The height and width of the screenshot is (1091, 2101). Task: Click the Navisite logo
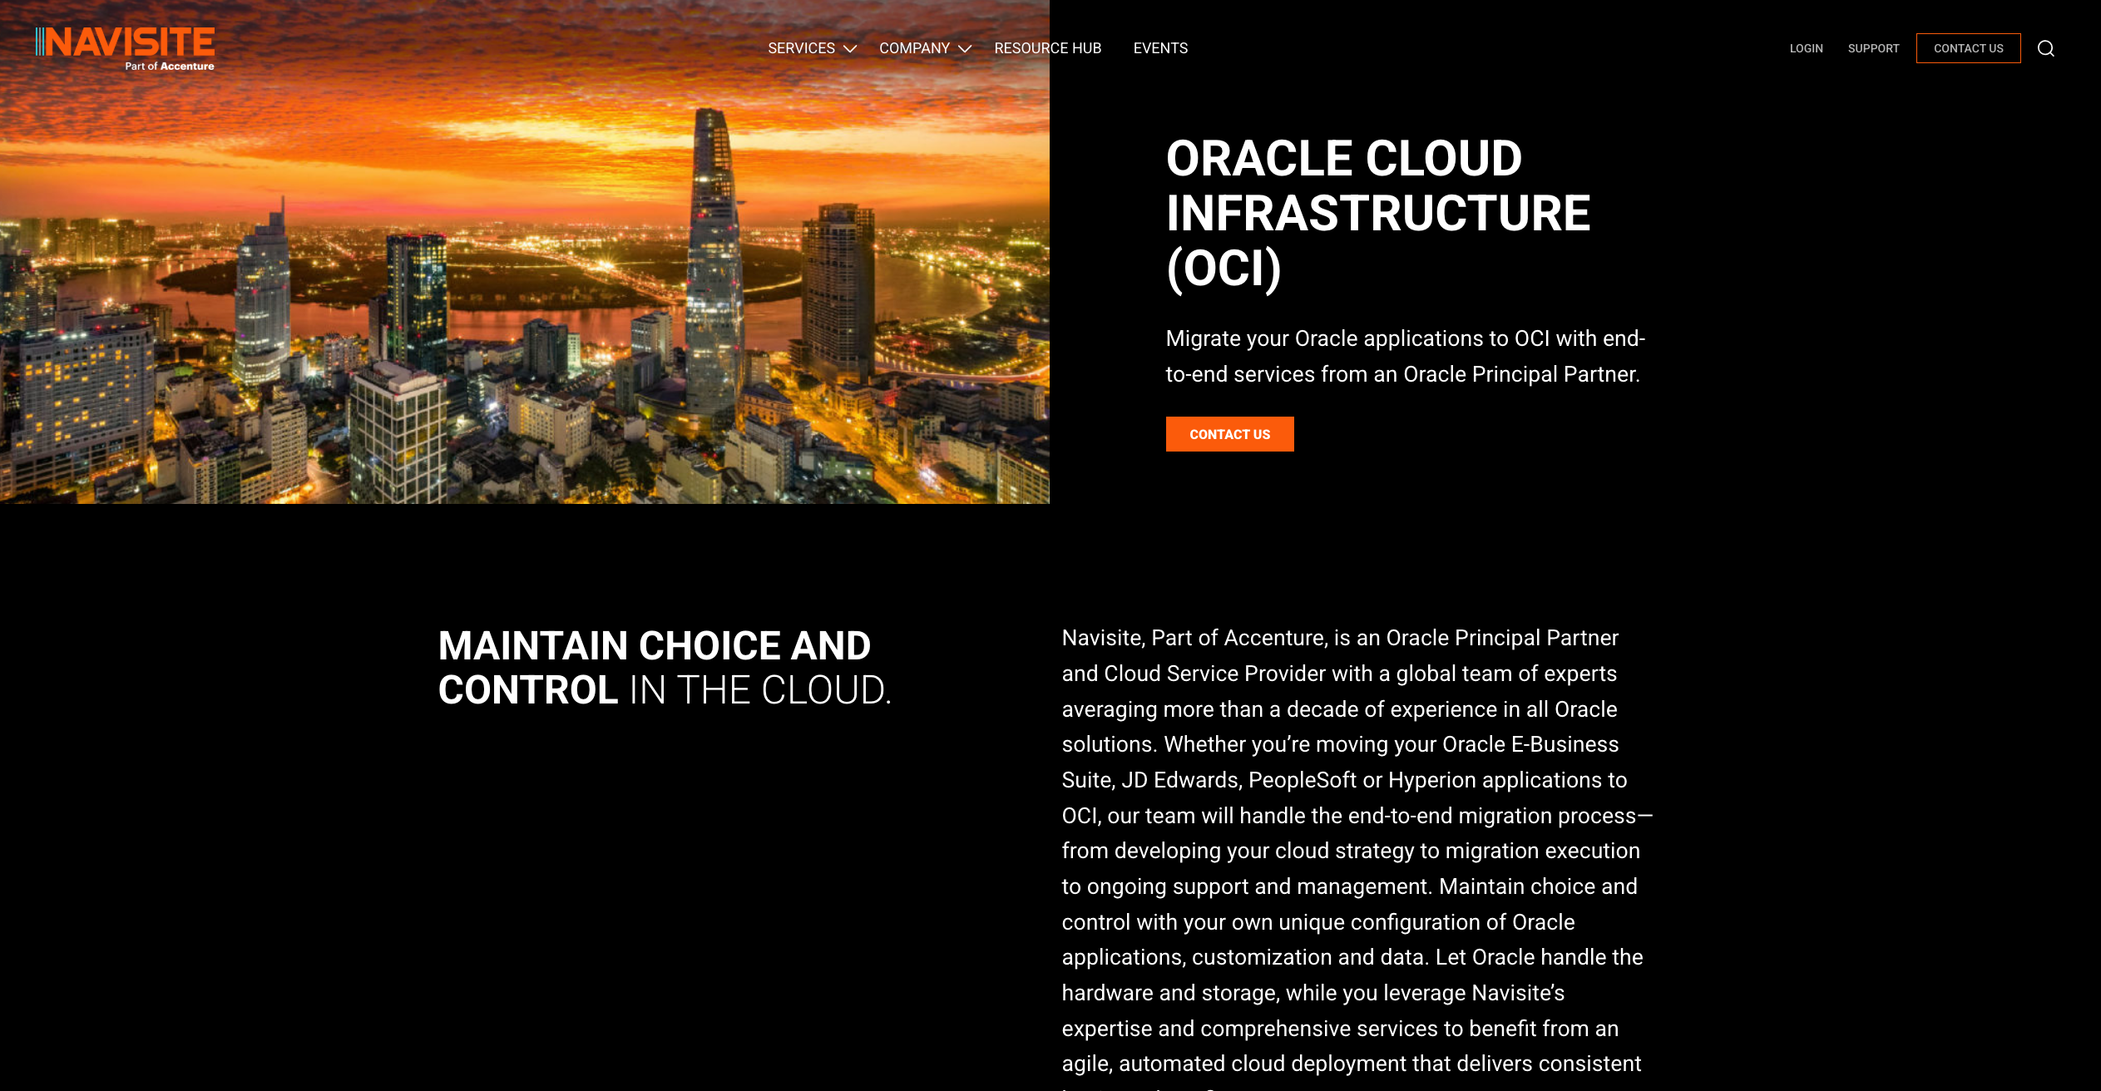(122, 42)
